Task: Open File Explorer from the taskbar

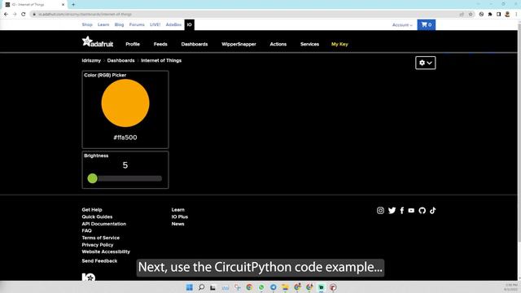Action: [285, 287]
